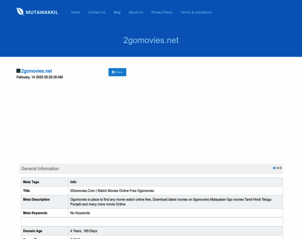This screenshot has height=239, width=302.
Task: Open the Privacy Policy page
Action: tap(162, 12)
